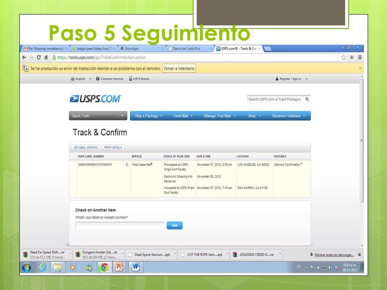The height and width of the screenshot is (290, 387).
Task: Open Windows Live Messenger taskbar icon
Action: point(89,267)
